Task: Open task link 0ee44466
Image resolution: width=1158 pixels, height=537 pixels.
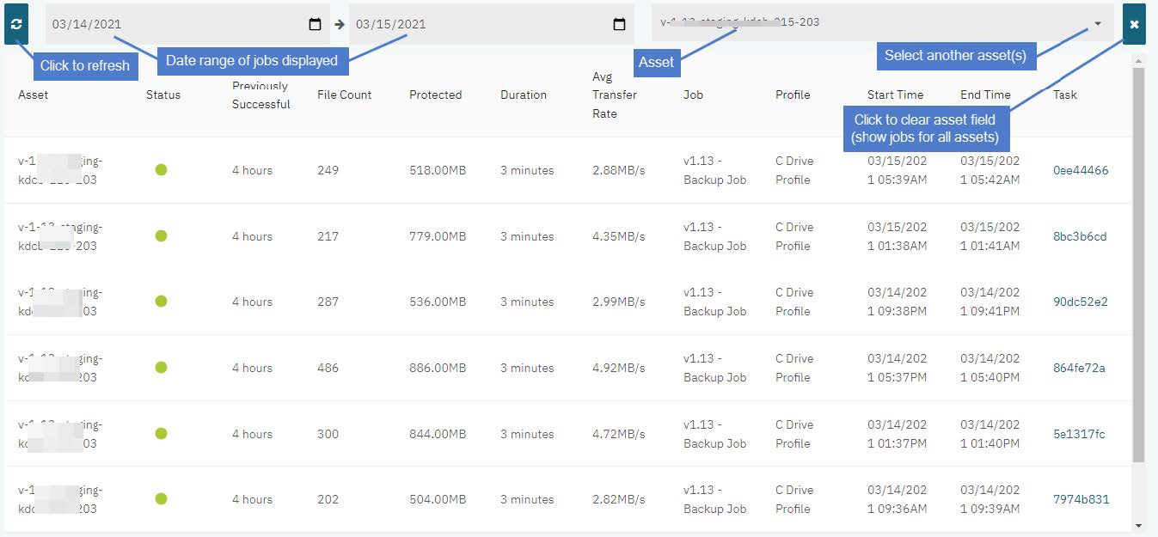Action: point(1081,170)
